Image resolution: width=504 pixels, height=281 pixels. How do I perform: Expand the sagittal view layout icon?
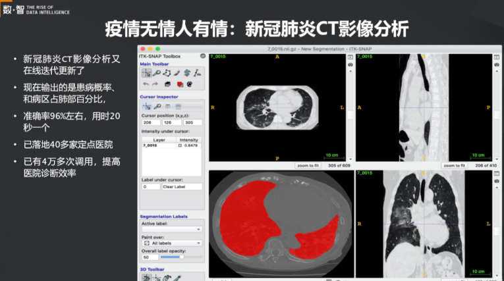[x=497, y=57]
